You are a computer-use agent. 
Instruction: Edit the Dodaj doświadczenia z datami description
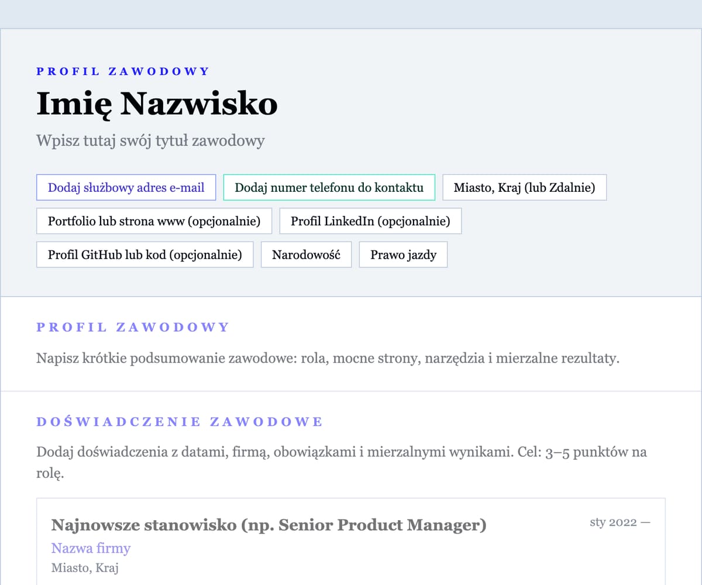[342, 452]
